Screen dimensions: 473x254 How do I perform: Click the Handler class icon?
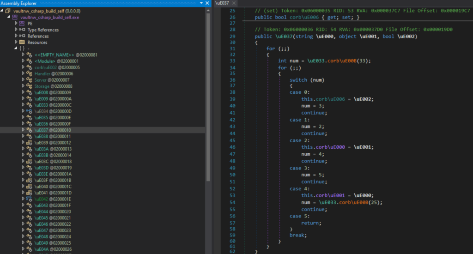(29, 73)
